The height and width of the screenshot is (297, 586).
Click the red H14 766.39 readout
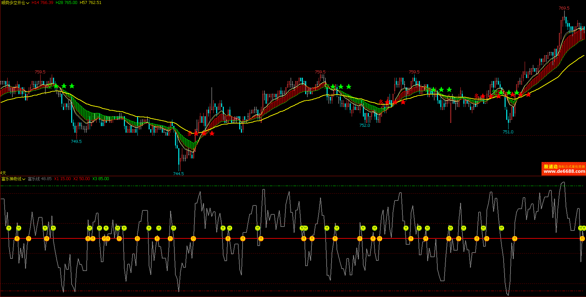pyautogui.click(x=42, y=3)
